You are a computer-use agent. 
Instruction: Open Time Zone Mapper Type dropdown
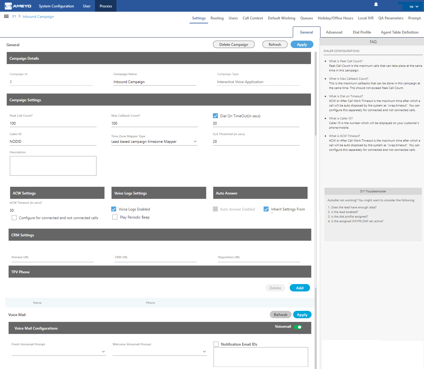[x=155, y=142]
